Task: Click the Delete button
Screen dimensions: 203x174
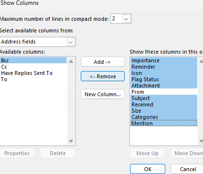Action: pos(58,153)
